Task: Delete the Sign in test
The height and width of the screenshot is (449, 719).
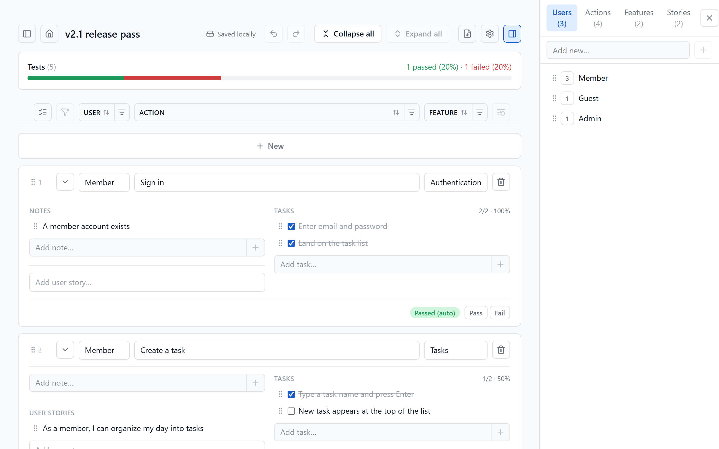Action: coord(501,182)
